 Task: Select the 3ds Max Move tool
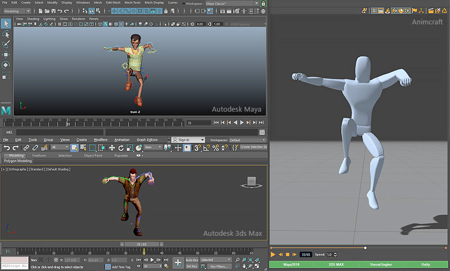click(x=112, y=147)
